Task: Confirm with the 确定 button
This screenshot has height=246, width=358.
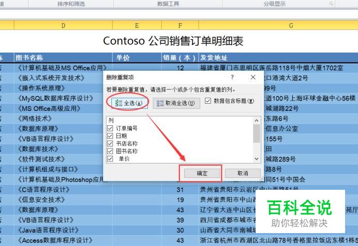Action: (202, 173)
